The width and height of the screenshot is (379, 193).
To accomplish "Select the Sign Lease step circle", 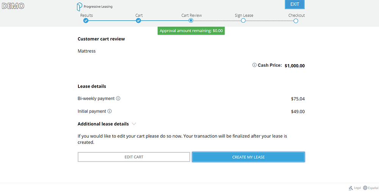I will pyautogui.click(x=243, y=21).
